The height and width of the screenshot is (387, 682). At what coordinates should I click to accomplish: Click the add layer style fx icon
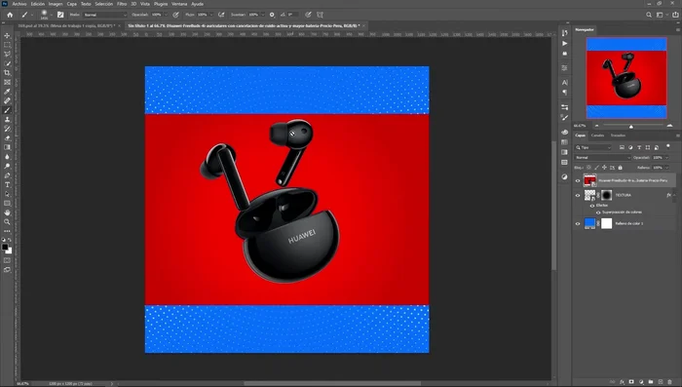[622, 382]
